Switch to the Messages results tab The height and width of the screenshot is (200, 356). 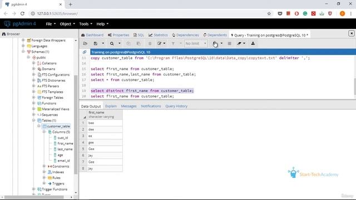(128, 106)
